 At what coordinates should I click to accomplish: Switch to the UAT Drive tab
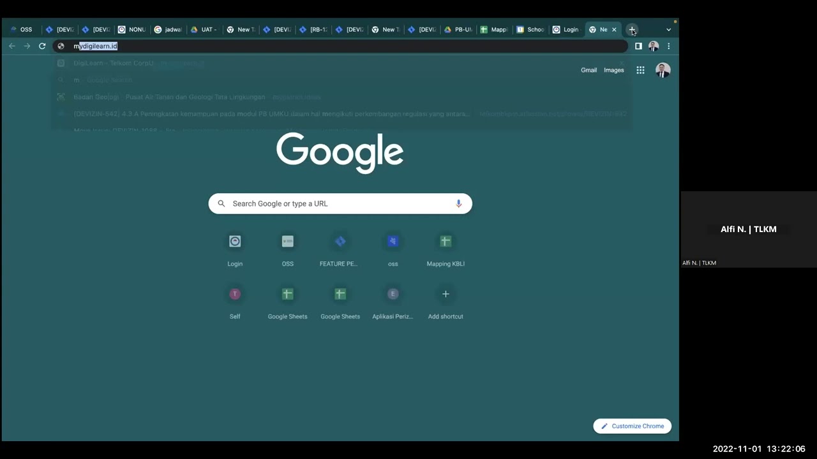(204, 30)
